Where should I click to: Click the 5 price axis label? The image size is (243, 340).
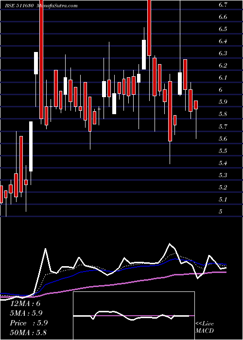[221, 212]
